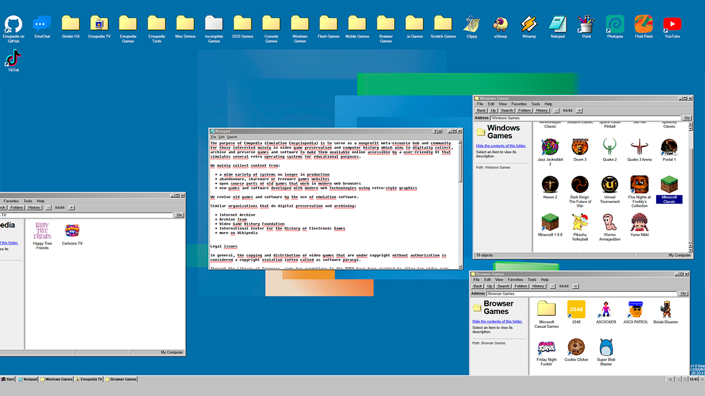
Task: Click the Start button on taskbar
Action: (x=8, y=379)
